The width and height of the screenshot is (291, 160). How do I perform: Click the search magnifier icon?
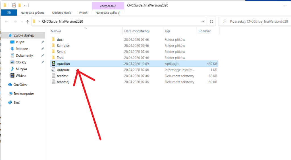[x=224, y=21]
